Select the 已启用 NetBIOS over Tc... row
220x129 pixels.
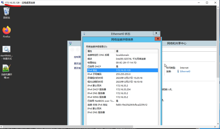pyautogui.click(x=122, y=101)
